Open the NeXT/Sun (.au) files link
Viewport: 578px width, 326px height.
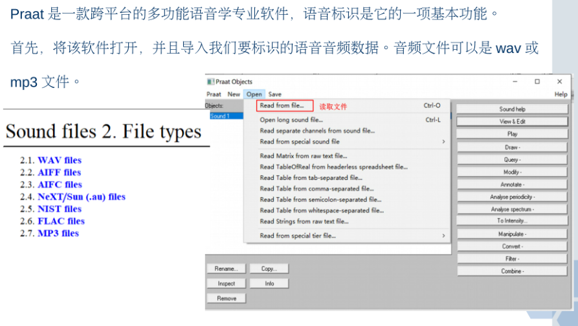[82, 197]
